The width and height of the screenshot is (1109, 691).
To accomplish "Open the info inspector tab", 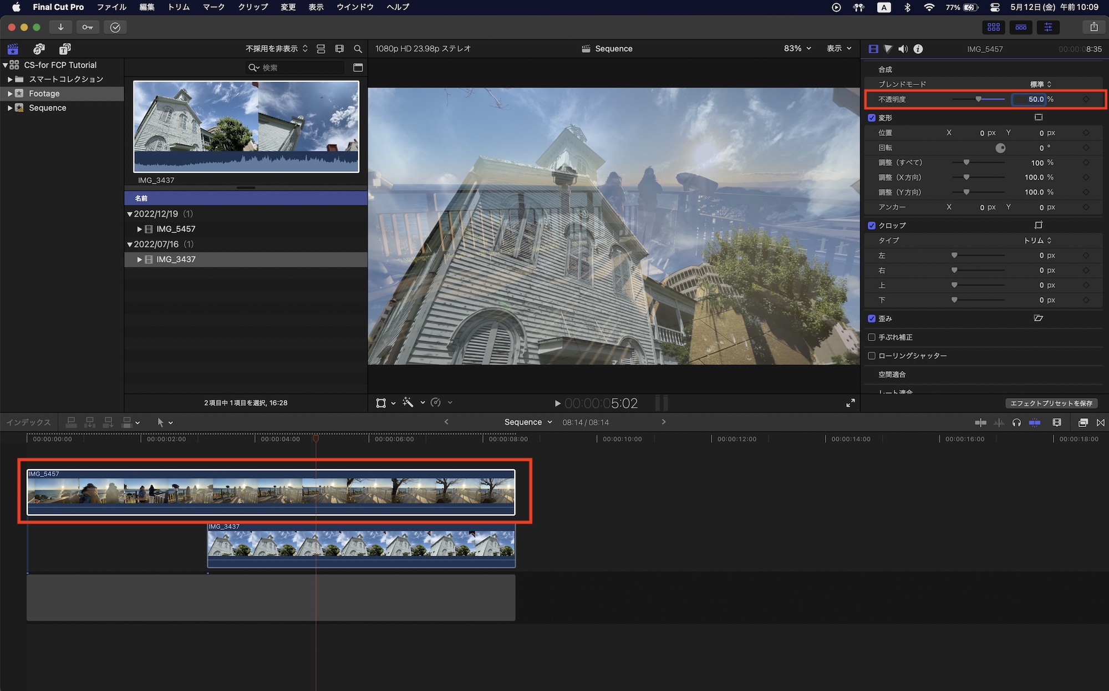I will click(918, 49).
